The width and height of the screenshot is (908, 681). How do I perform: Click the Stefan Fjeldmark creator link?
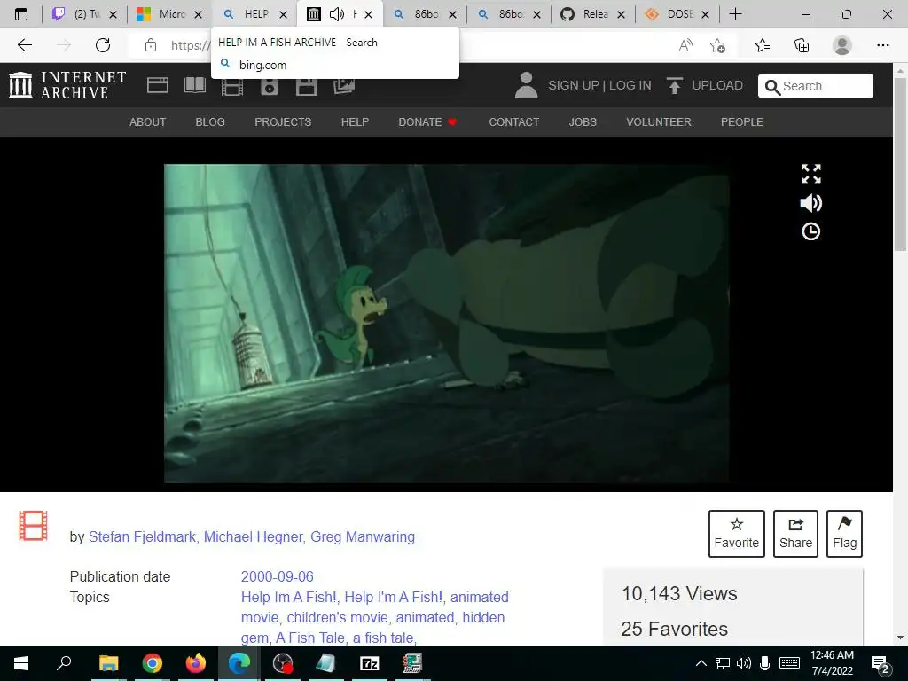pos(142,536)
